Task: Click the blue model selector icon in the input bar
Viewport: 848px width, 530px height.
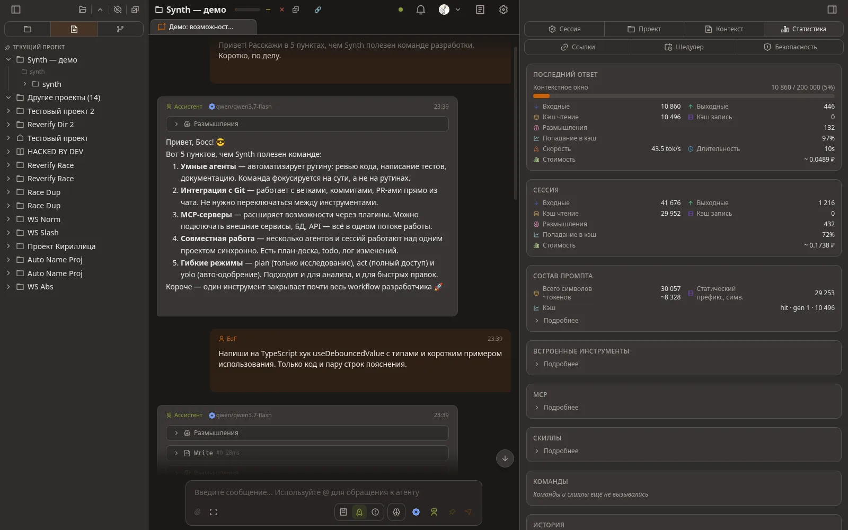Action: click(x=416, y=512)
